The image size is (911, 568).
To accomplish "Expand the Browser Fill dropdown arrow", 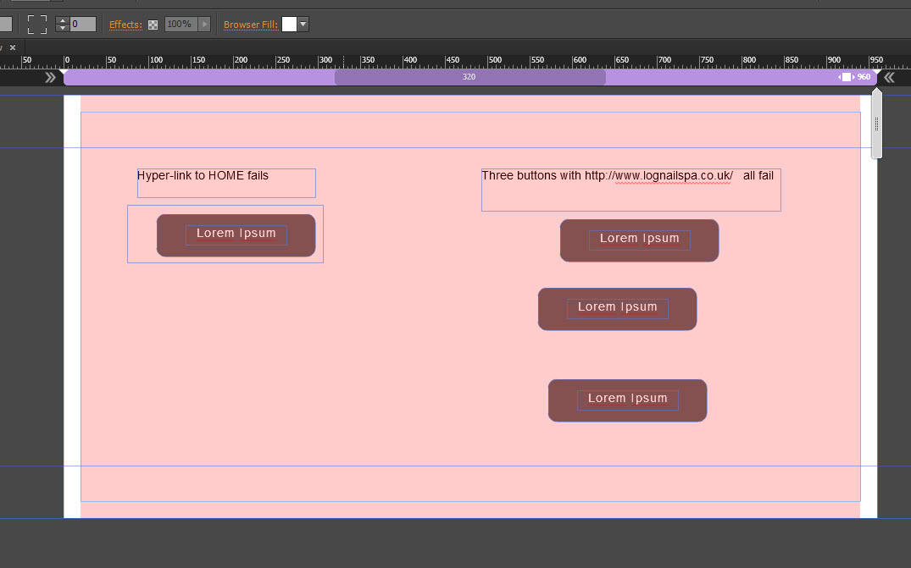I will tap(303, 25).
